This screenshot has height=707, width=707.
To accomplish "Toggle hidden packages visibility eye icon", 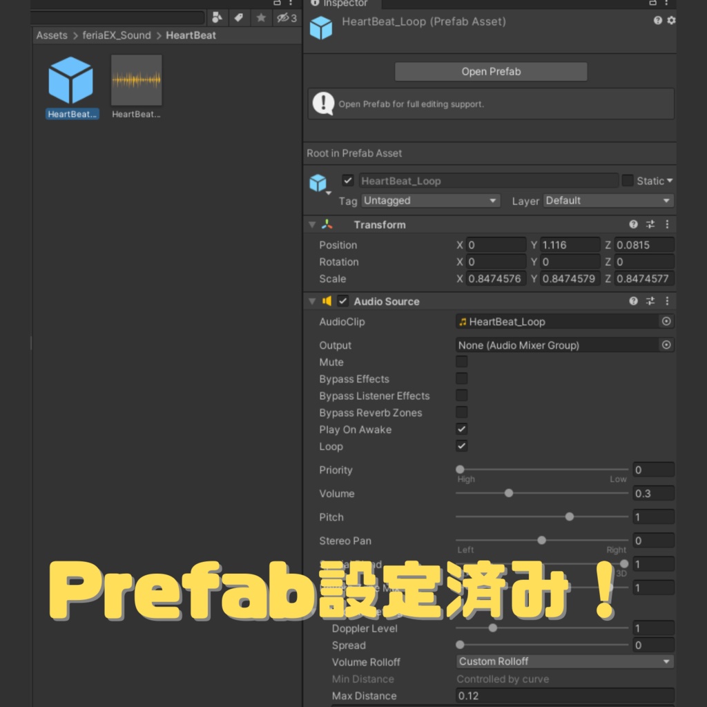I will 287,18.
